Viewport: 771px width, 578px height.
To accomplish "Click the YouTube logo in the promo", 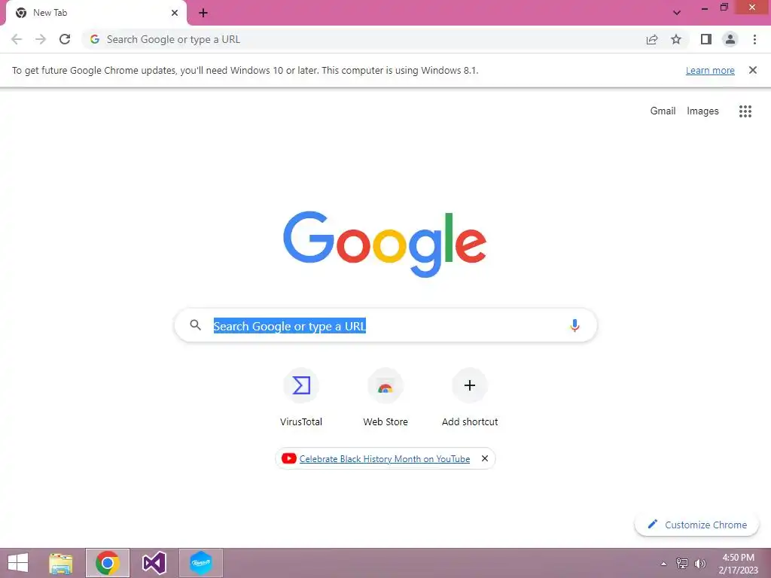I will [x=288, y=458].
